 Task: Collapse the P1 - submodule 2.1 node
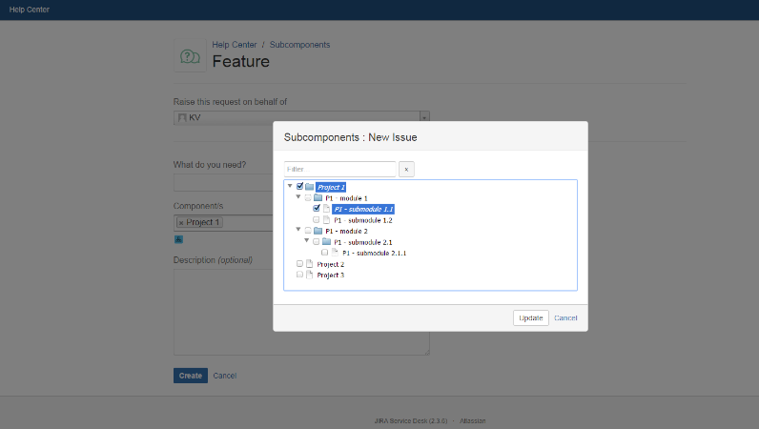[x=307, y=240]
